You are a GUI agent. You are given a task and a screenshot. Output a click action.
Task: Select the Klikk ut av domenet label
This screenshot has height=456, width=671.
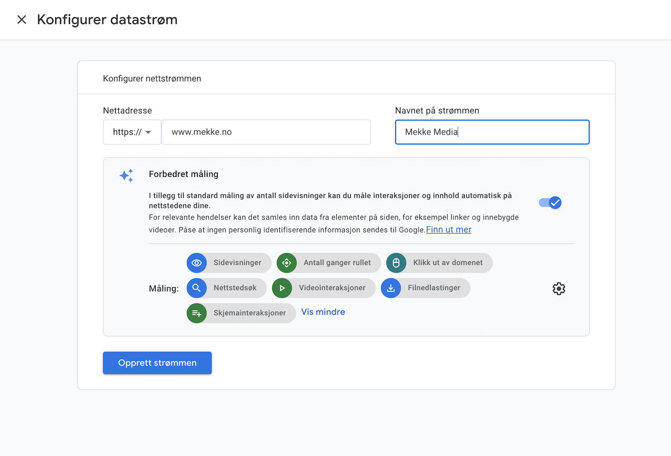[x=448, y=263]
